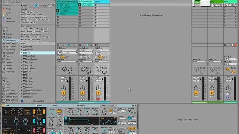
Task: Select the Instruments browser category
Action: 10,40
